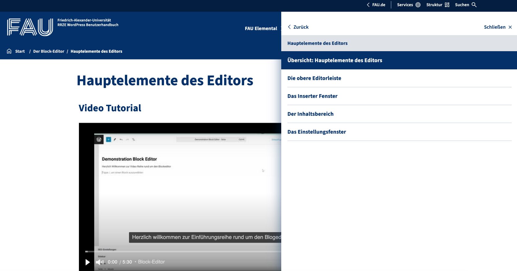Open Der Inhaltsbereich page

click(x=310, y=114)
